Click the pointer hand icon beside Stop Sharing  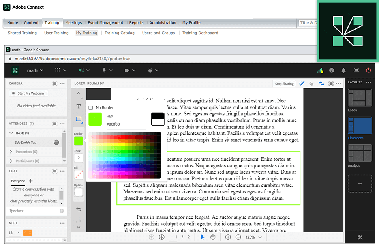click(x=311, y=84)
